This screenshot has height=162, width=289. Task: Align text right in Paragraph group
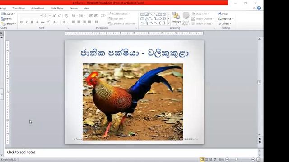click(84, 22)
